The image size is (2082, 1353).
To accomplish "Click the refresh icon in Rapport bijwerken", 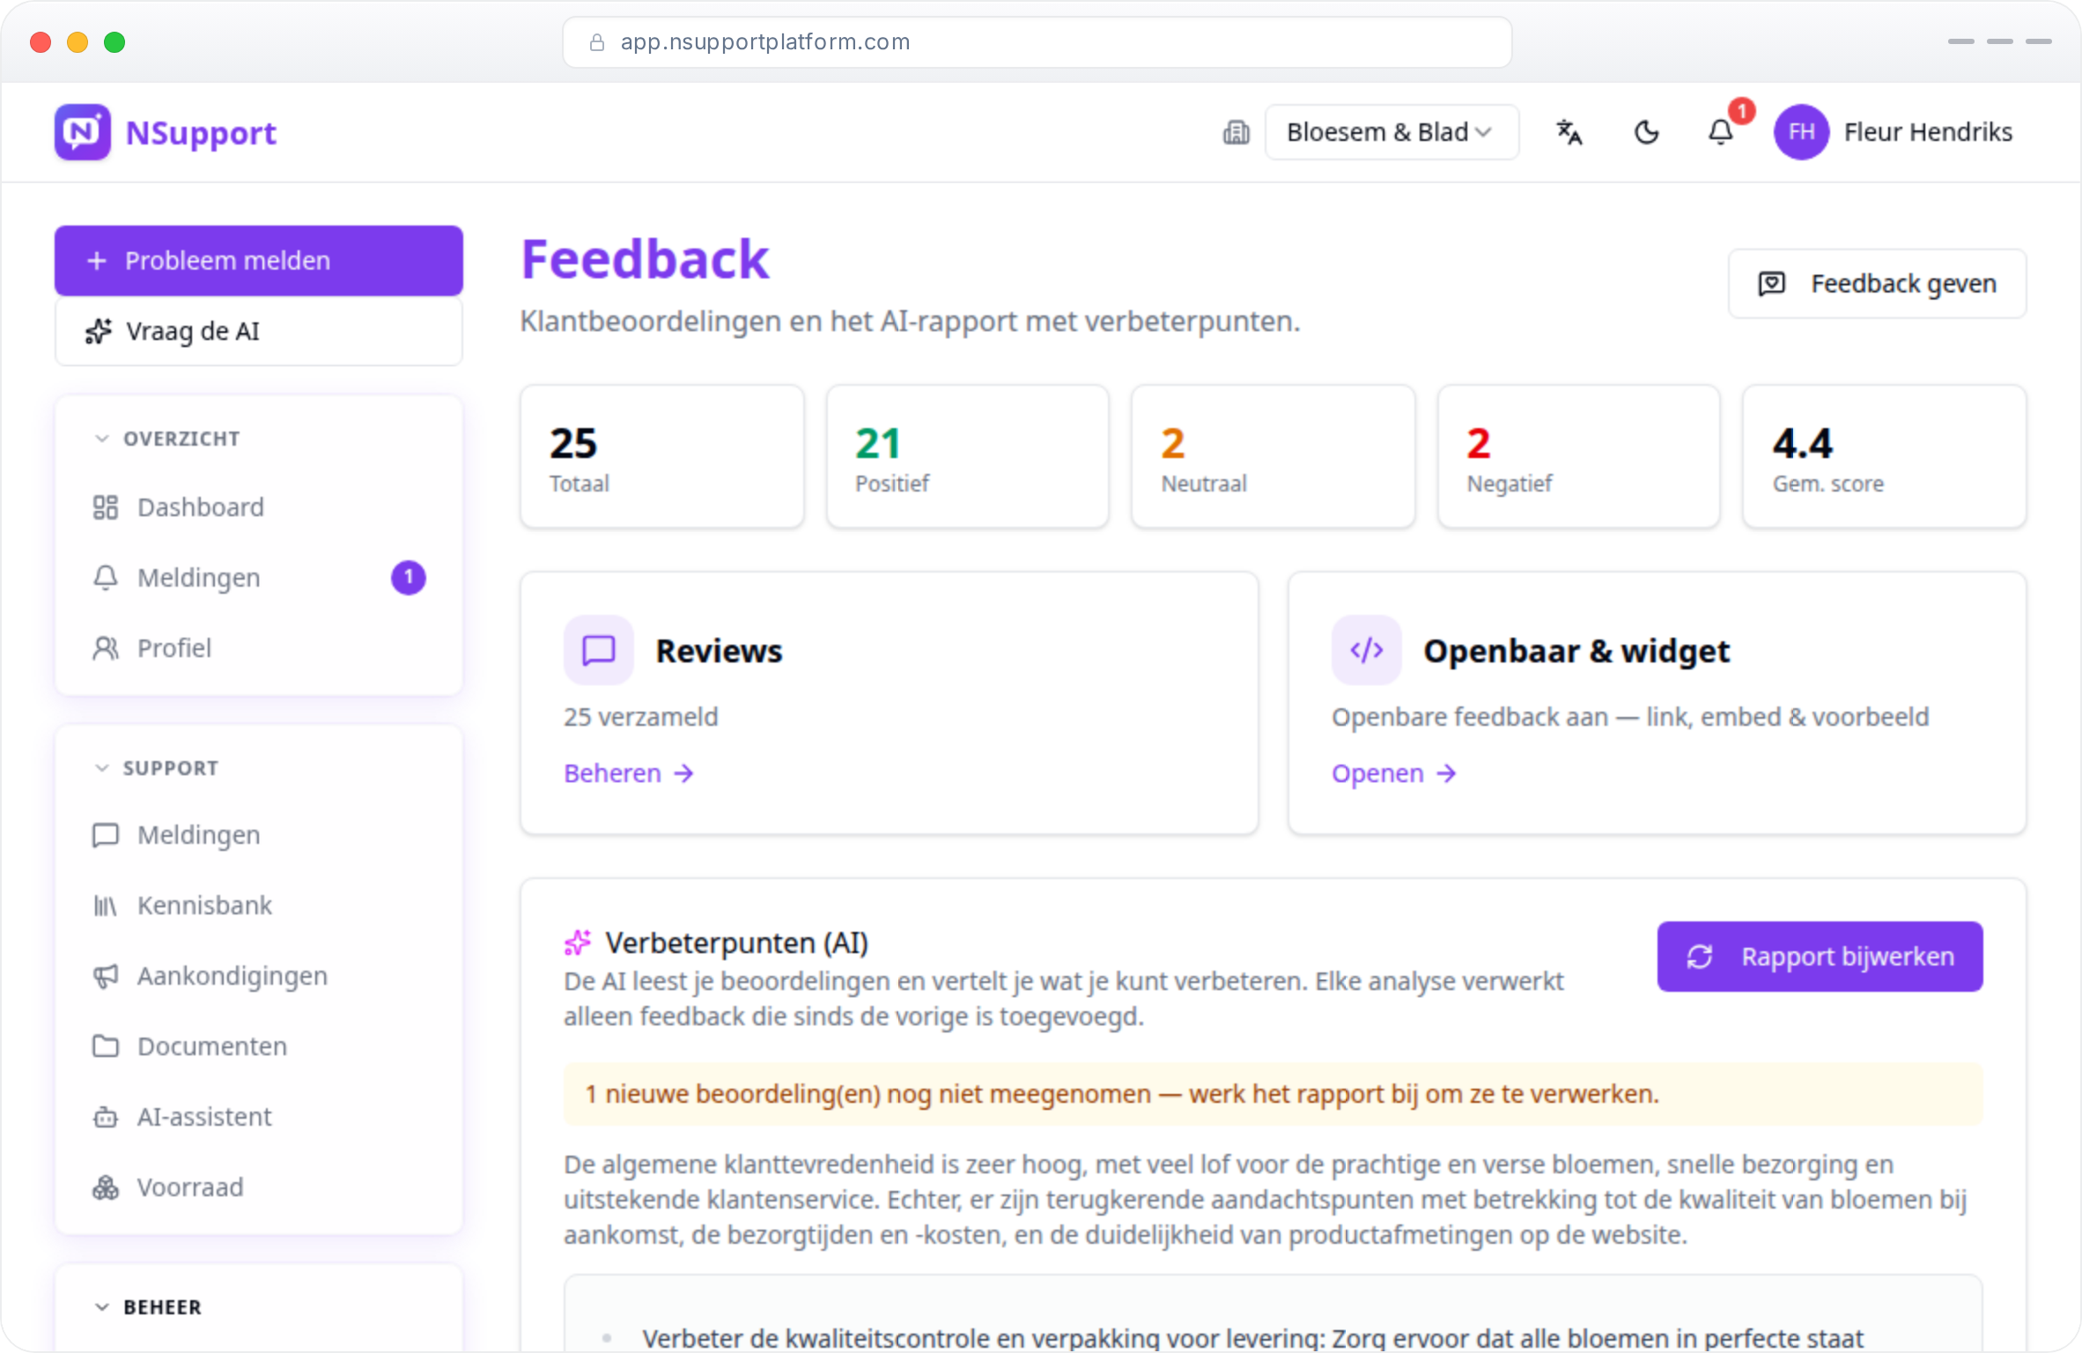I will tap(1700, 957).
